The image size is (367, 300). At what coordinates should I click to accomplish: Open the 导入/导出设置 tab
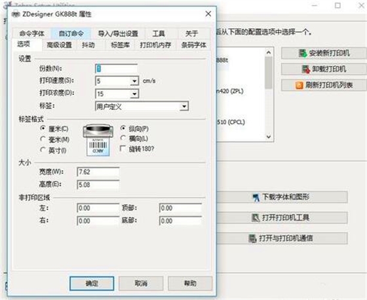click(118, 33)
